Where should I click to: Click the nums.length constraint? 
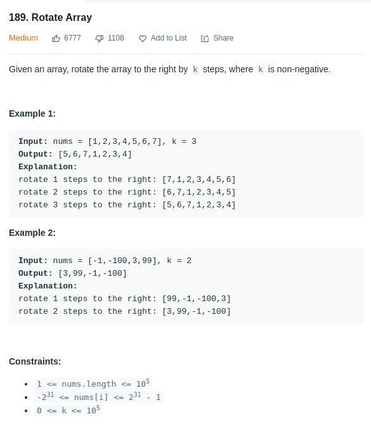tap(93, 384)
